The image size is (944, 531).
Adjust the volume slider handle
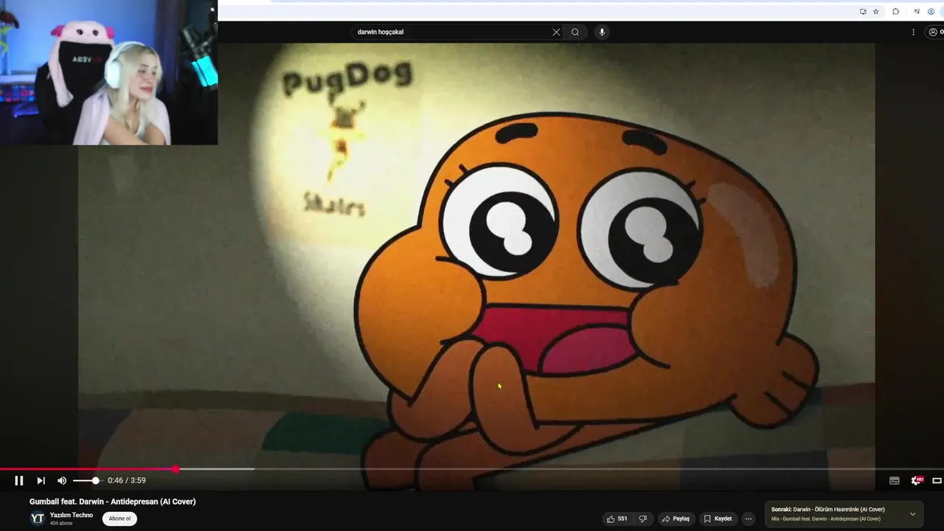coord(95,480)
